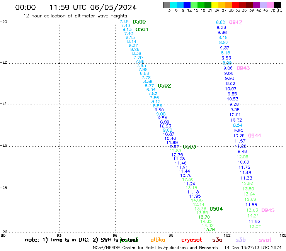Select the 9.68 wave height reading

222,32
